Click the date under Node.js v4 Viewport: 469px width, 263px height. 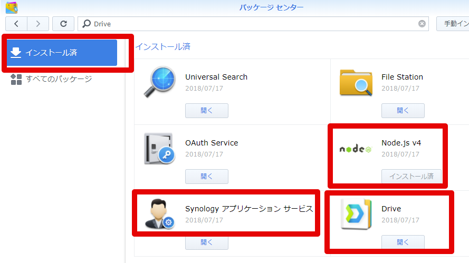click(x=400, y=154)
